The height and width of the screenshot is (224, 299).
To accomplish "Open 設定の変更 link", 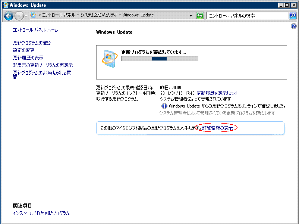I will 23,50.
